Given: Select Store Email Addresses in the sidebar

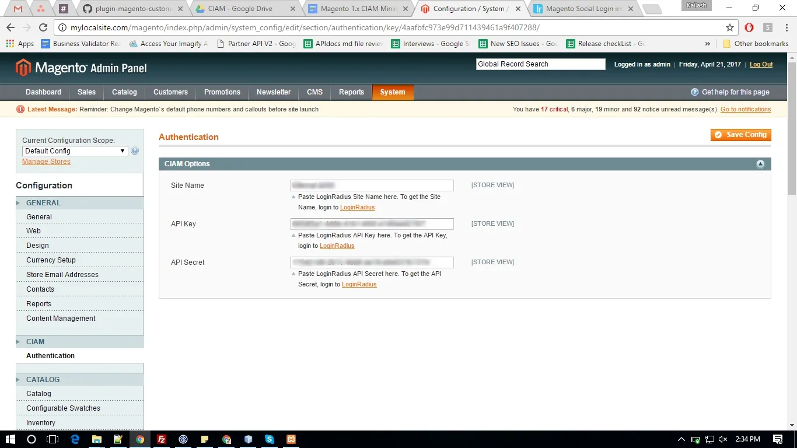Looking at the screenshot, I should pos(62,275).
